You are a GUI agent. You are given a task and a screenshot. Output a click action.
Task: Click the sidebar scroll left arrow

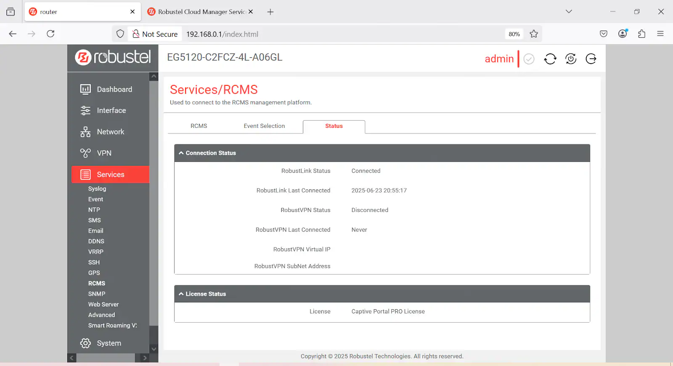click(72, 358)
